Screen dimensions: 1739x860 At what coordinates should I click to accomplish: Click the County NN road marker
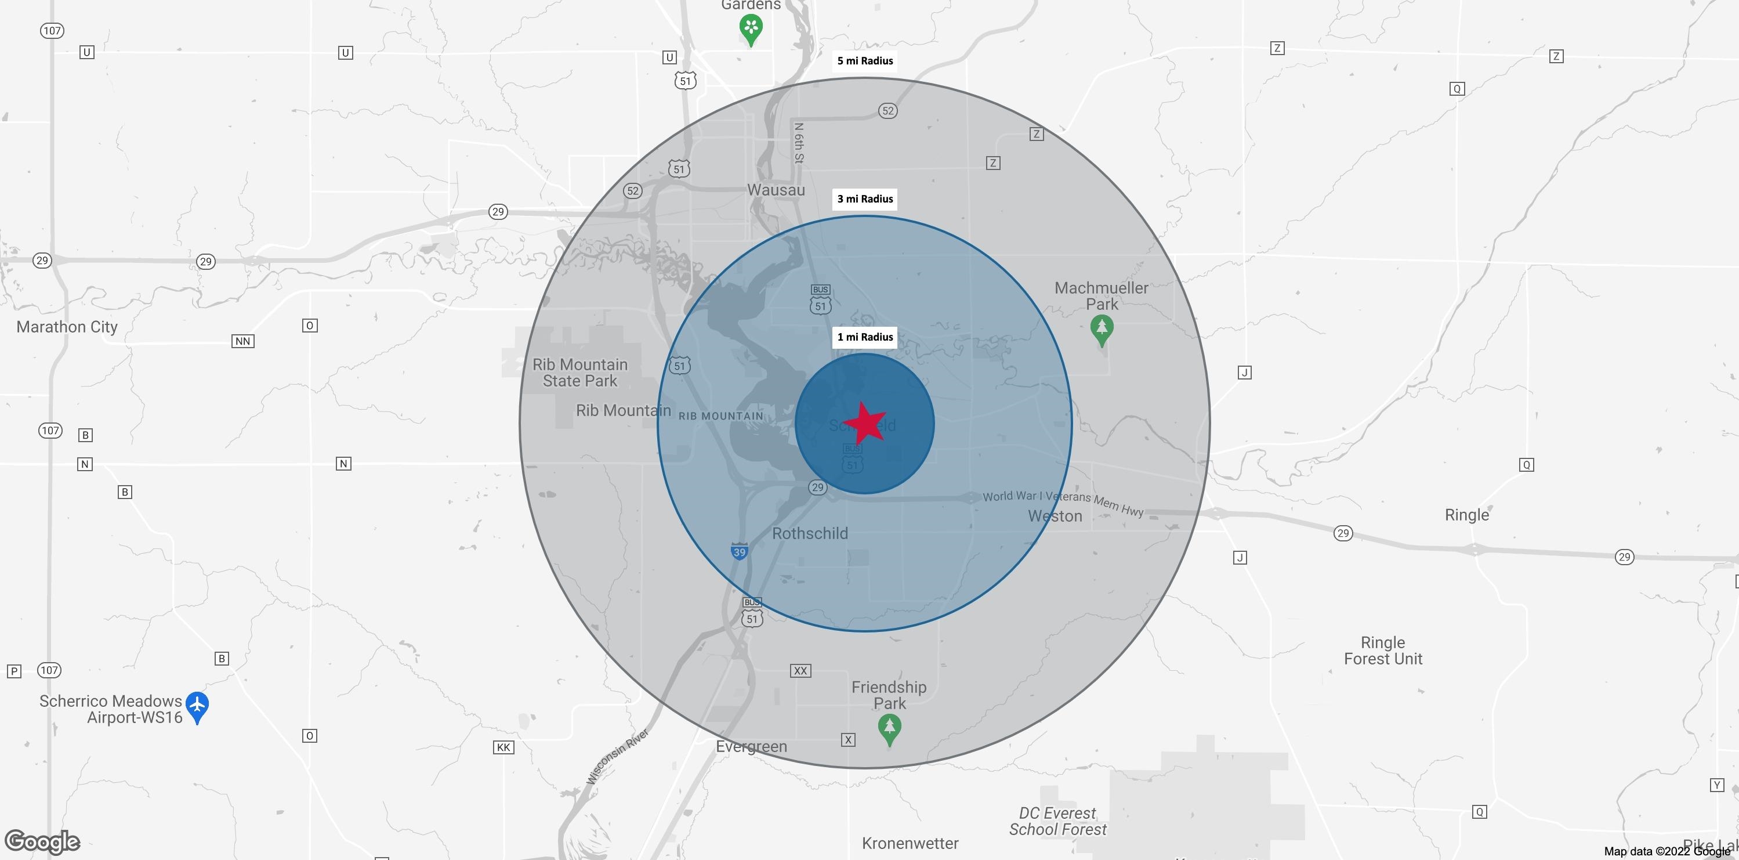[x=243, y=341]
